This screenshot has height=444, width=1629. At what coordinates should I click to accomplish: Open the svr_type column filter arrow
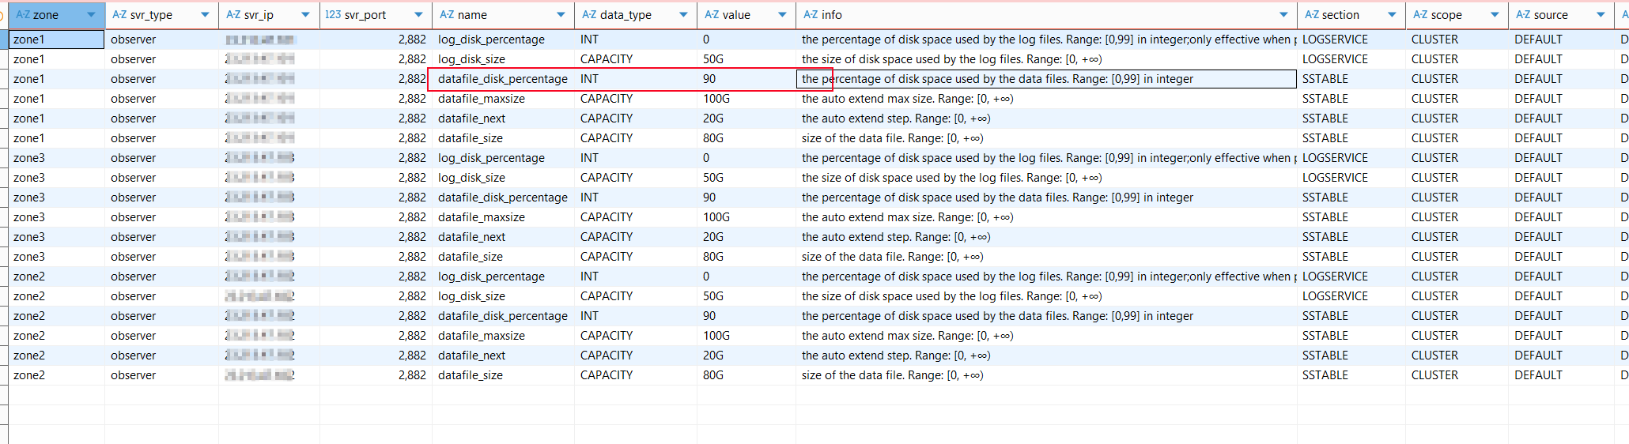click(x=206, y=15)
